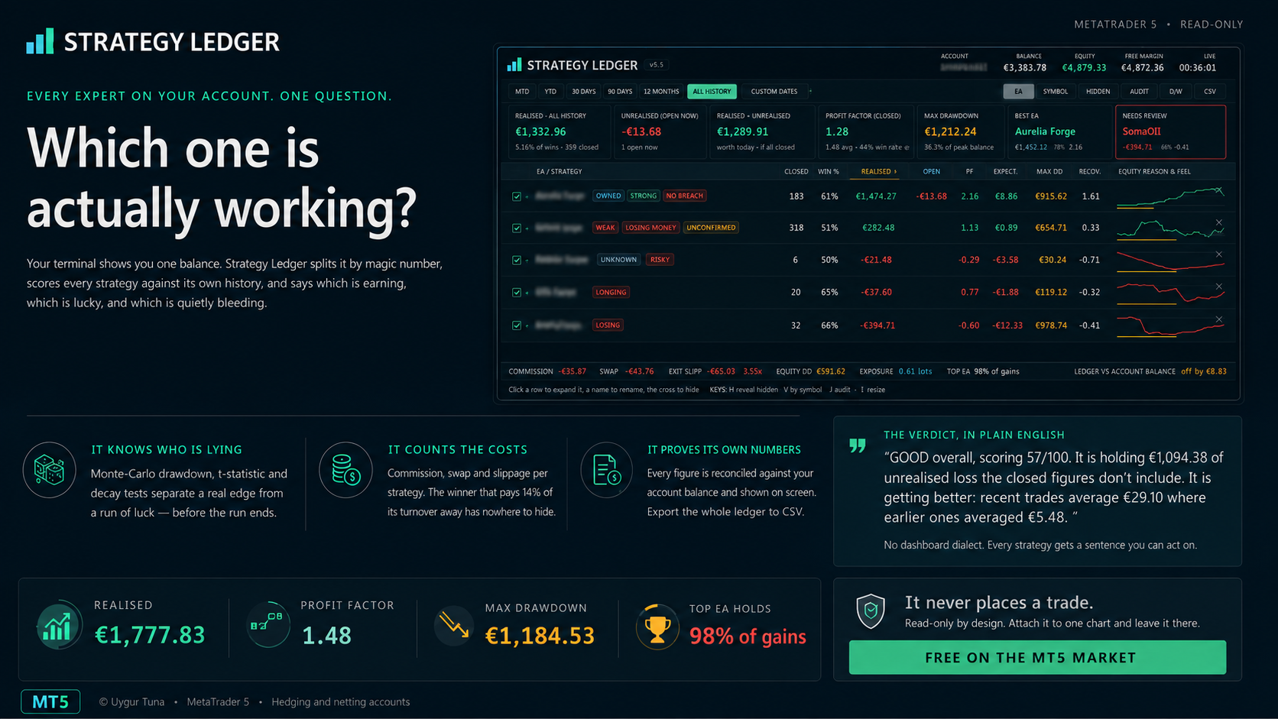1278x719 pixels.
Task: Click the shield icon beside 'It never places a trade'
Action: [x=871, y=611]
